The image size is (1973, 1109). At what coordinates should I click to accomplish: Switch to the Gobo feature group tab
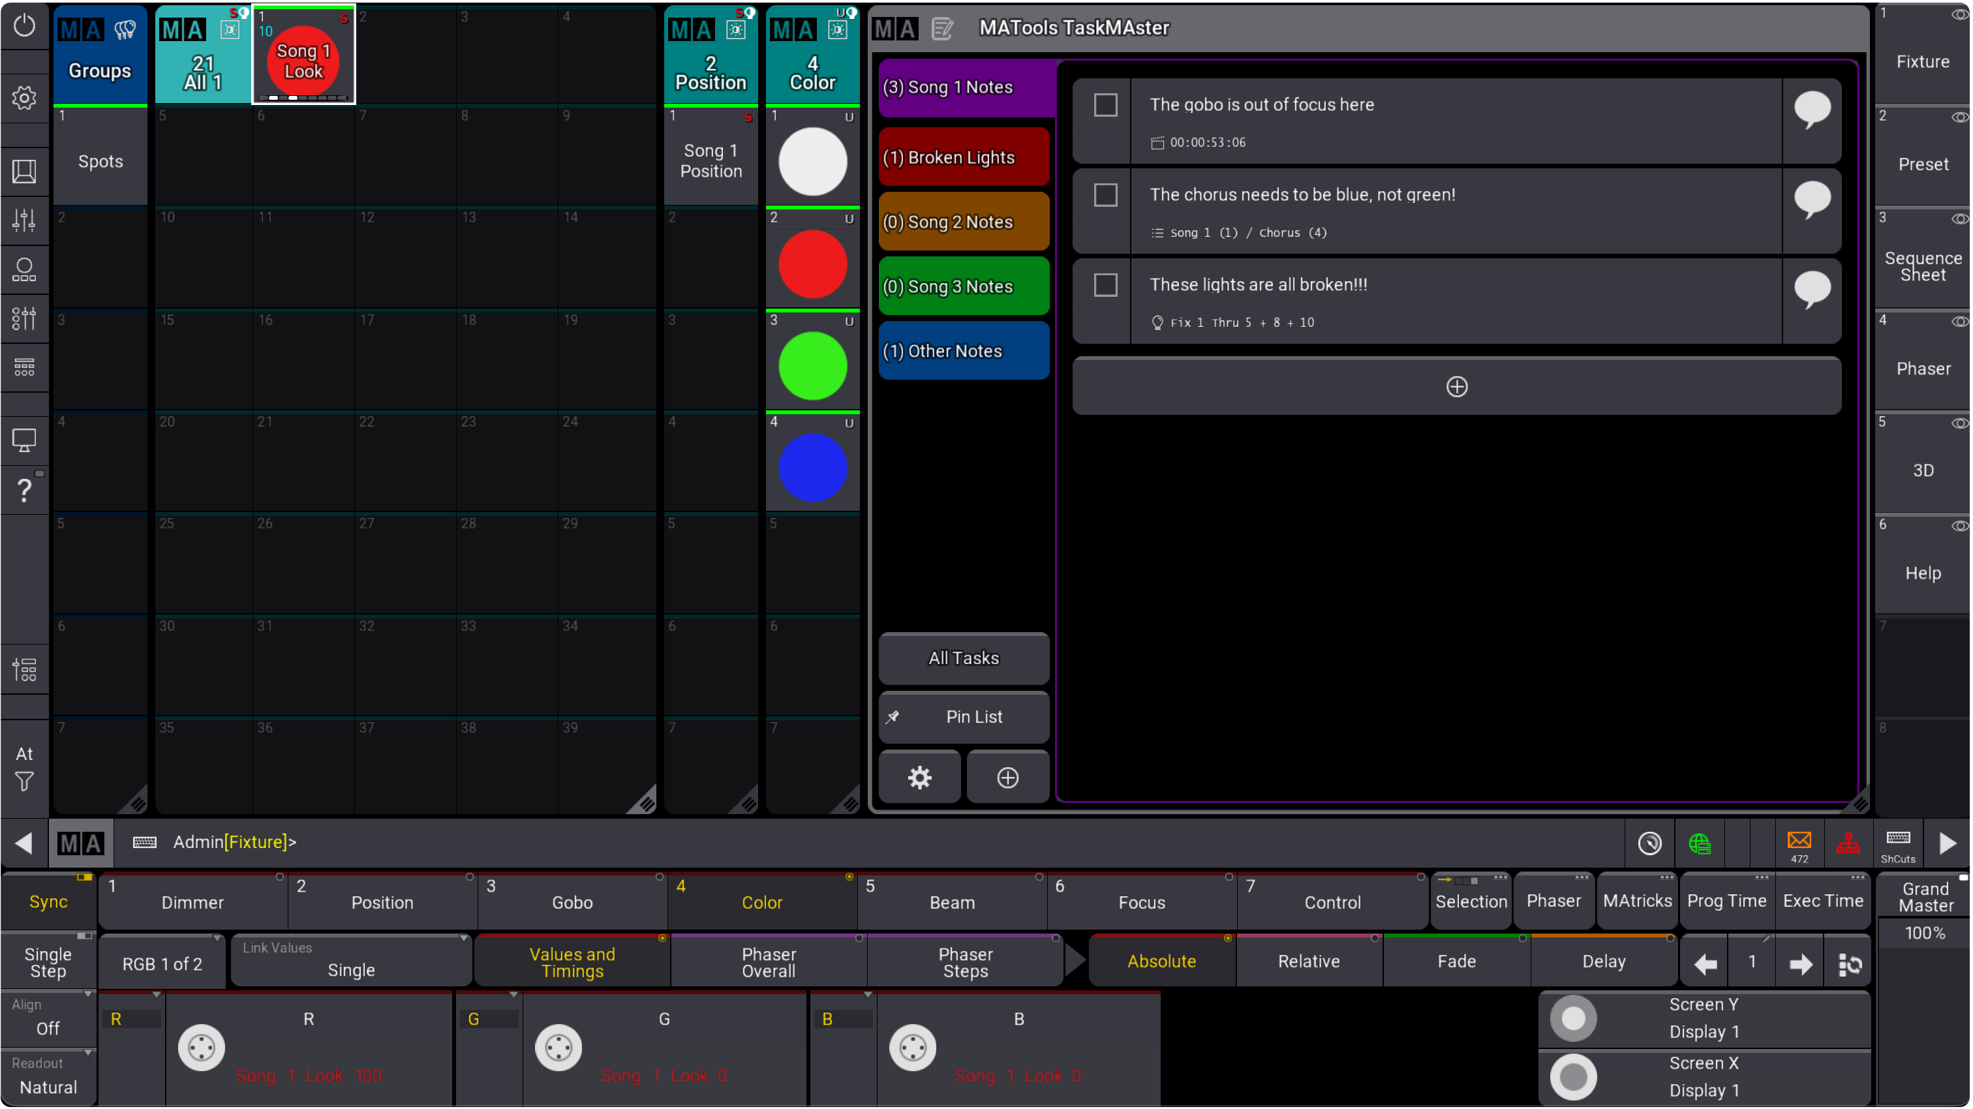(x=572, y=902)
